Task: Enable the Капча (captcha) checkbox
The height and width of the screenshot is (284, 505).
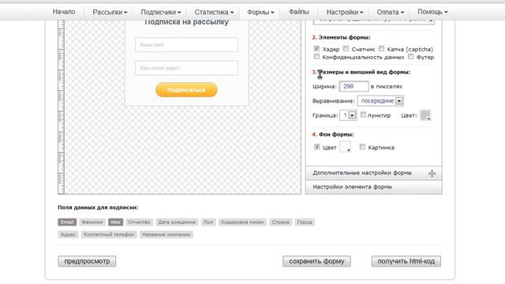Action: click(381, 49)
